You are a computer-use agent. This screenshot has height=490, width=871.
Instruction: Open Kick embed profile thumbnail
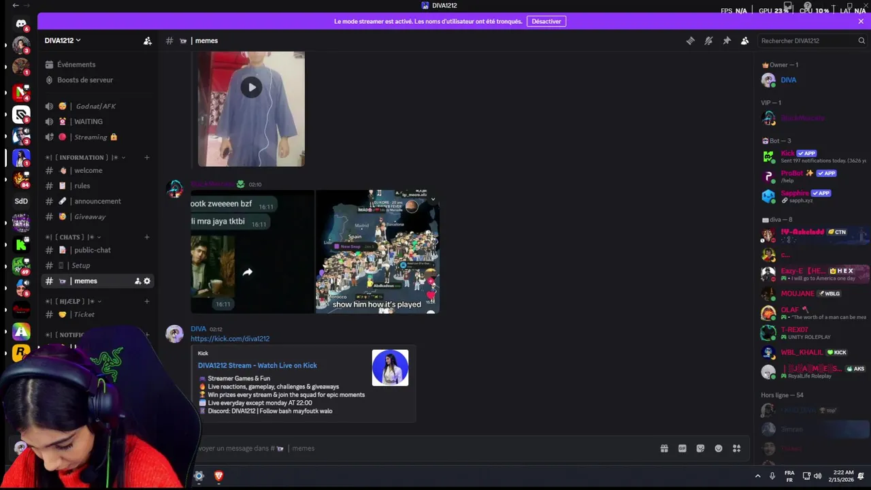(390, 367)
